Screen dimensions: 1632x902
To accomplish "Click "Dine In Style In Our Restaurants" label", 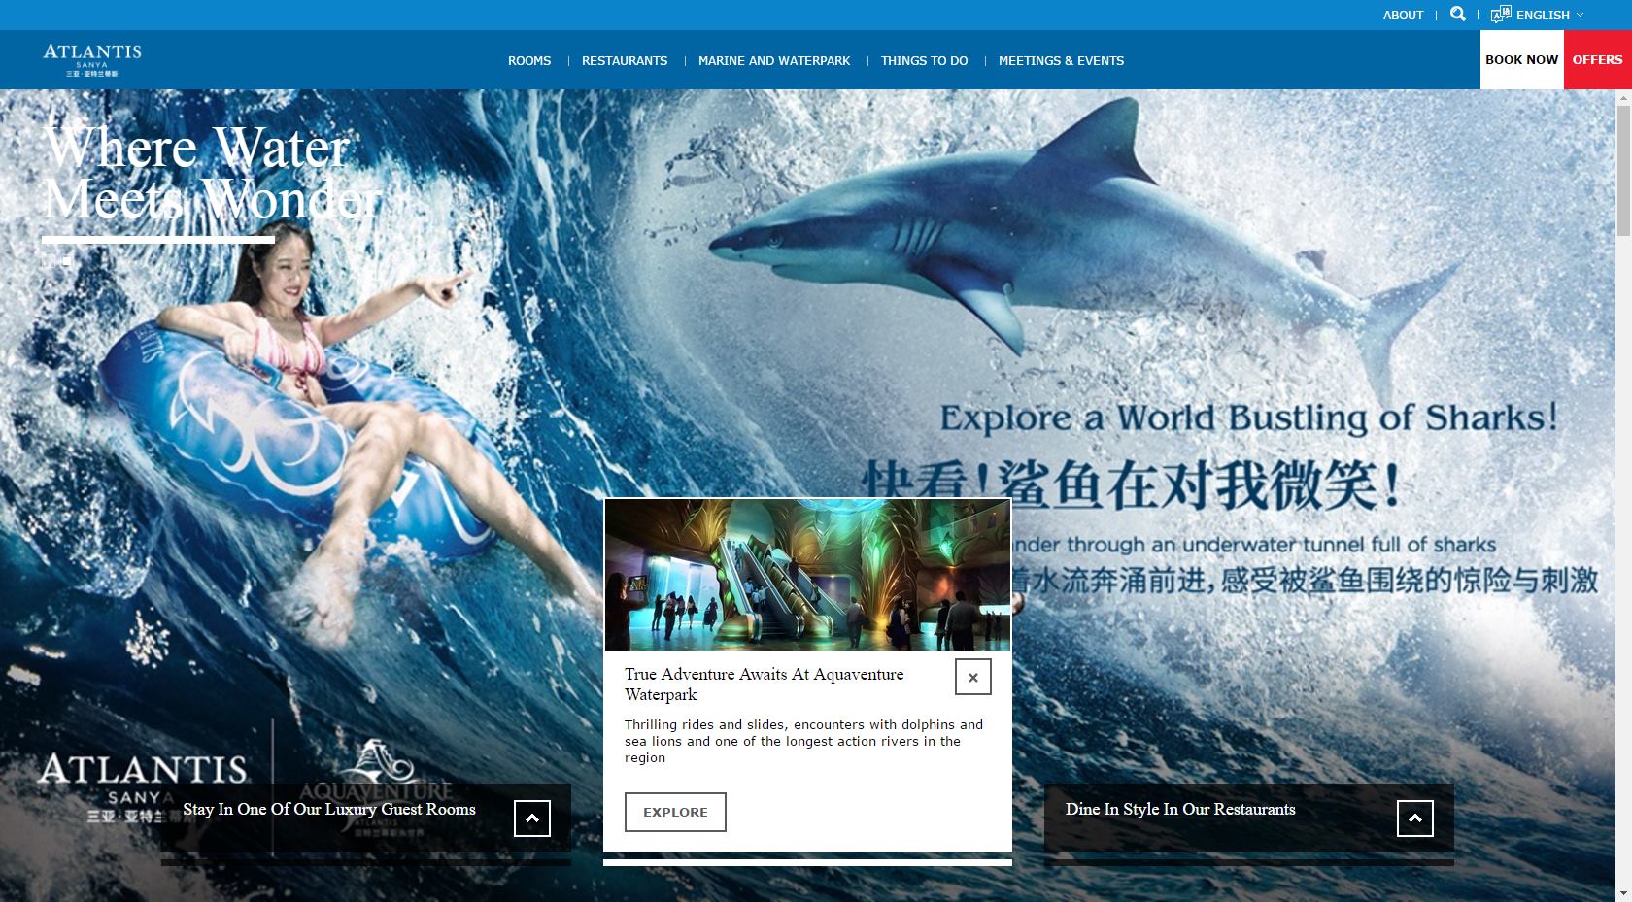I will [x=1180, y=809].
